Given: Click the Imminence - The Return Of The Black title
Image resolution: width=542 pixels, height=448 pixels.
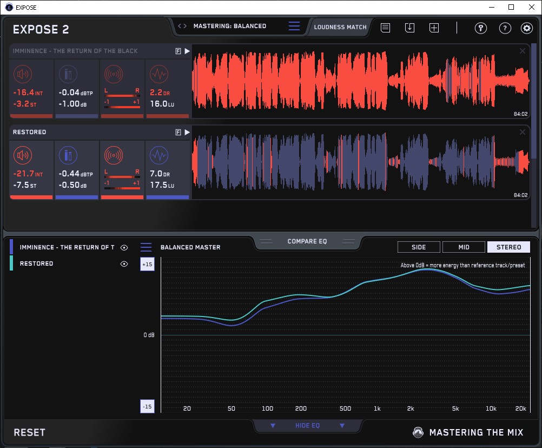Looking at the screenshot, I should [75, 51].
